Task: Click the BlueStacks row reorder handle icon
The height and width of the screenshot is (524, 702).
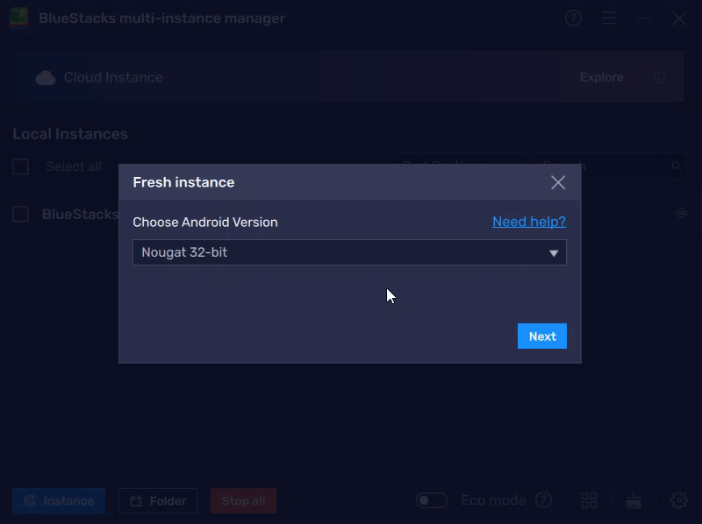Action: pyautogui.click(x=681, y=213)
